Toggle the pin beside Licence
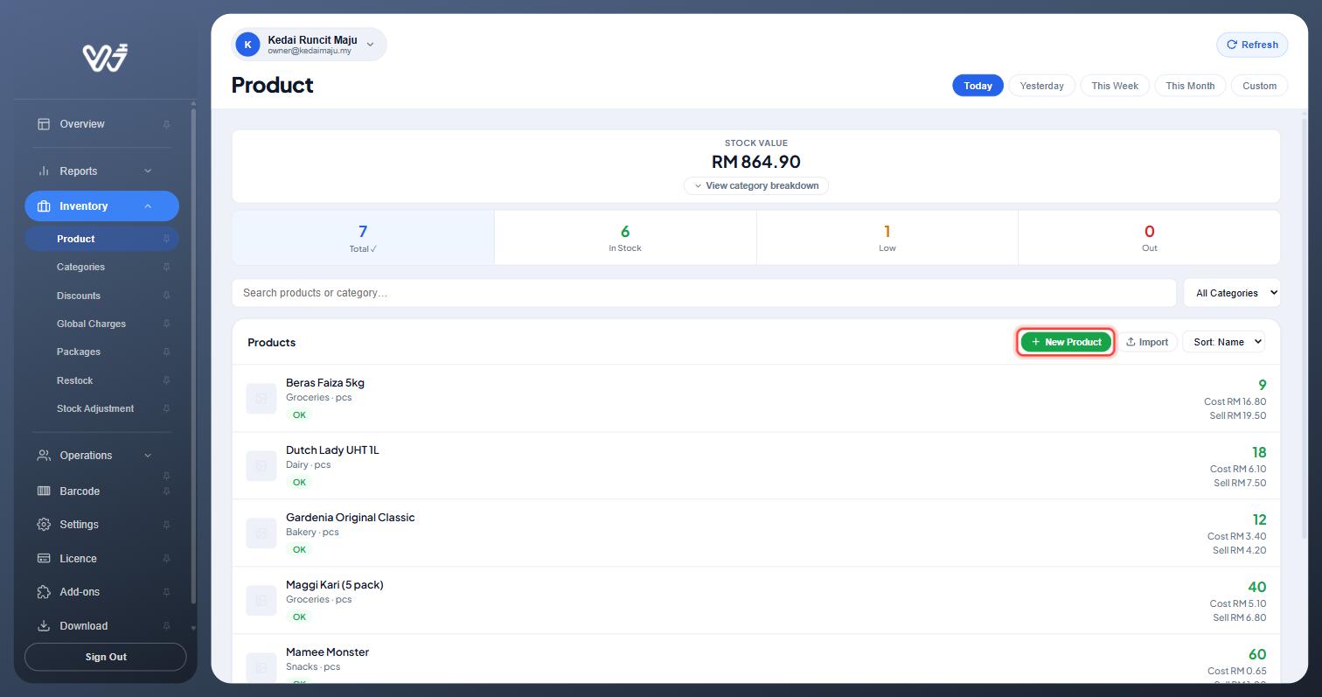The image size is (1322, 697). 166,560
